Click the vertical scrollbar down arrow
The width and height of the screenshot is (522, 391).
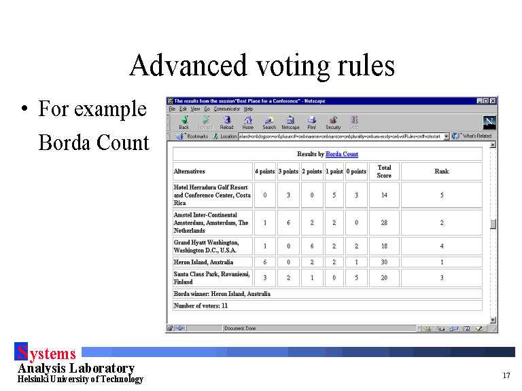pyautogui.click(x=493, y=320)
